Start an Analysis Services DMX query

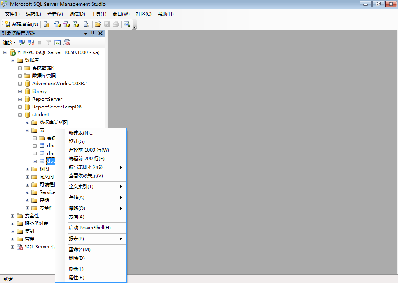[x=66, y=24]
